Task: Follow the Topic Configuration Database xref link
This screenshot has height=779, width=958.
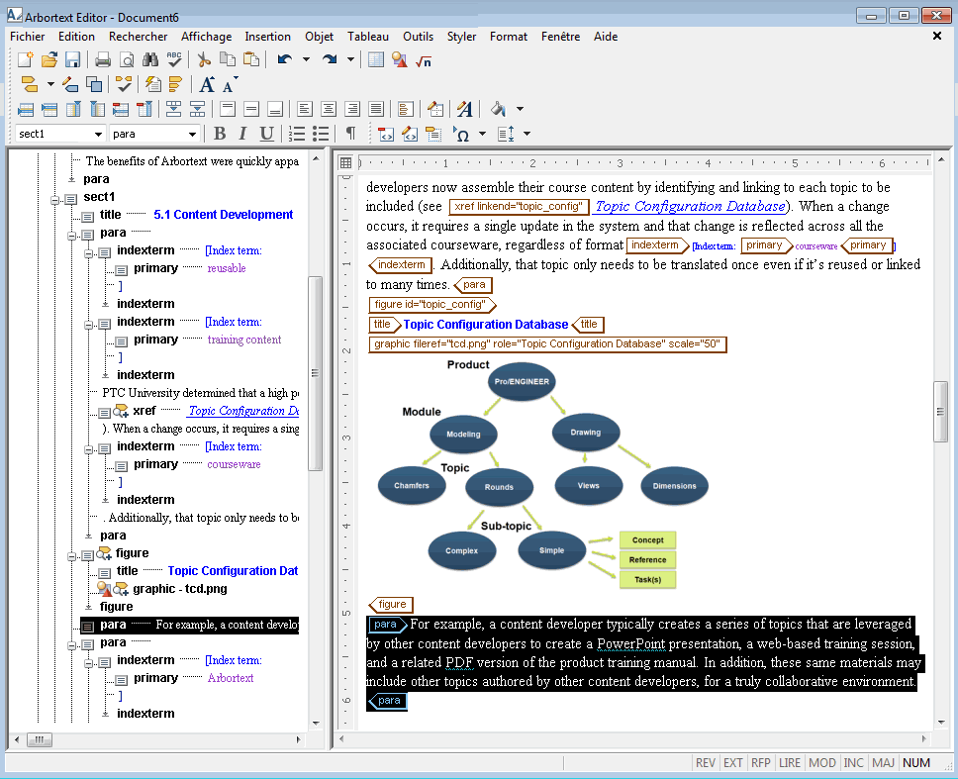Action: coord(691,207)
